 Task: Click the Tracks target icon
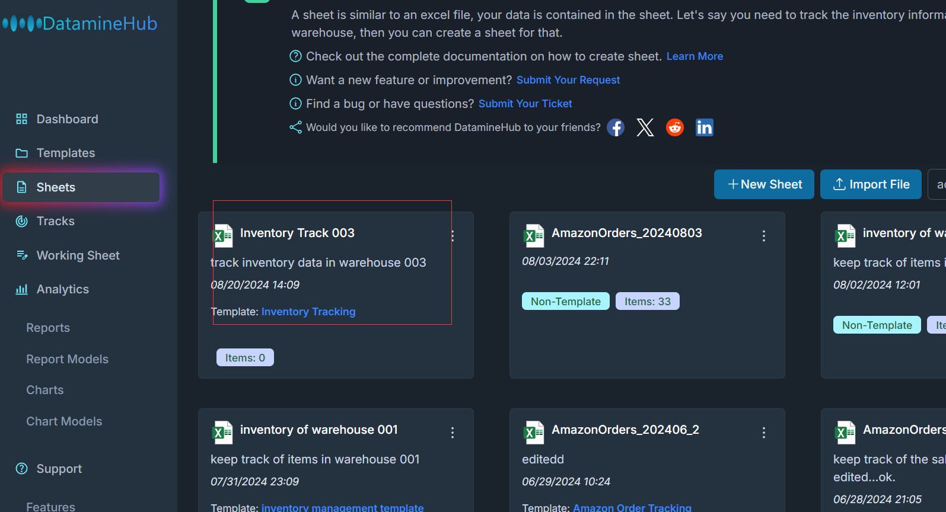coord(22,221)
